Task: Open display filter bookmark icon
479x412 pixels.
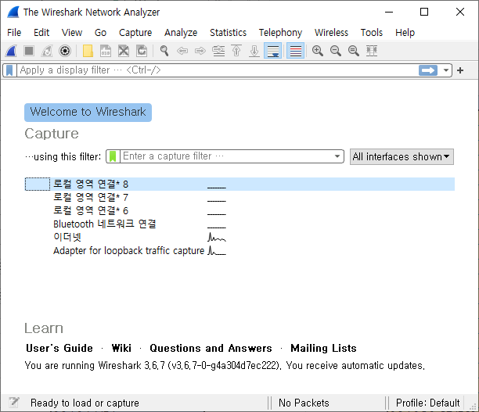Action: [x=9, y=70]
